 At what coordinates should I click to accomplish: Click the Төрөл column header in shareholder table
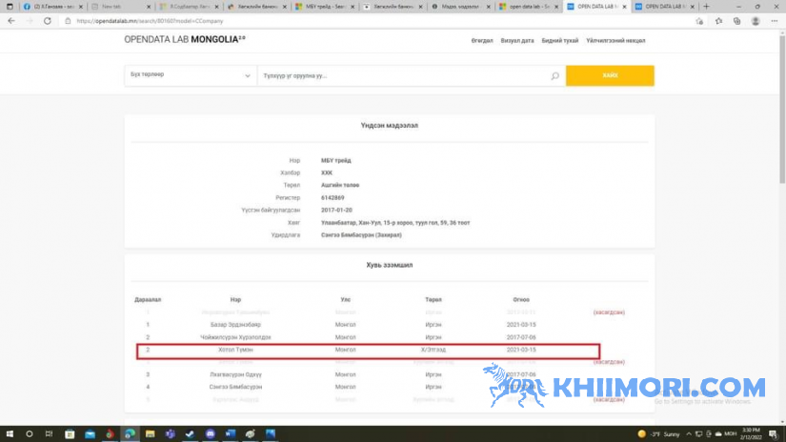[x=433, y=300]
